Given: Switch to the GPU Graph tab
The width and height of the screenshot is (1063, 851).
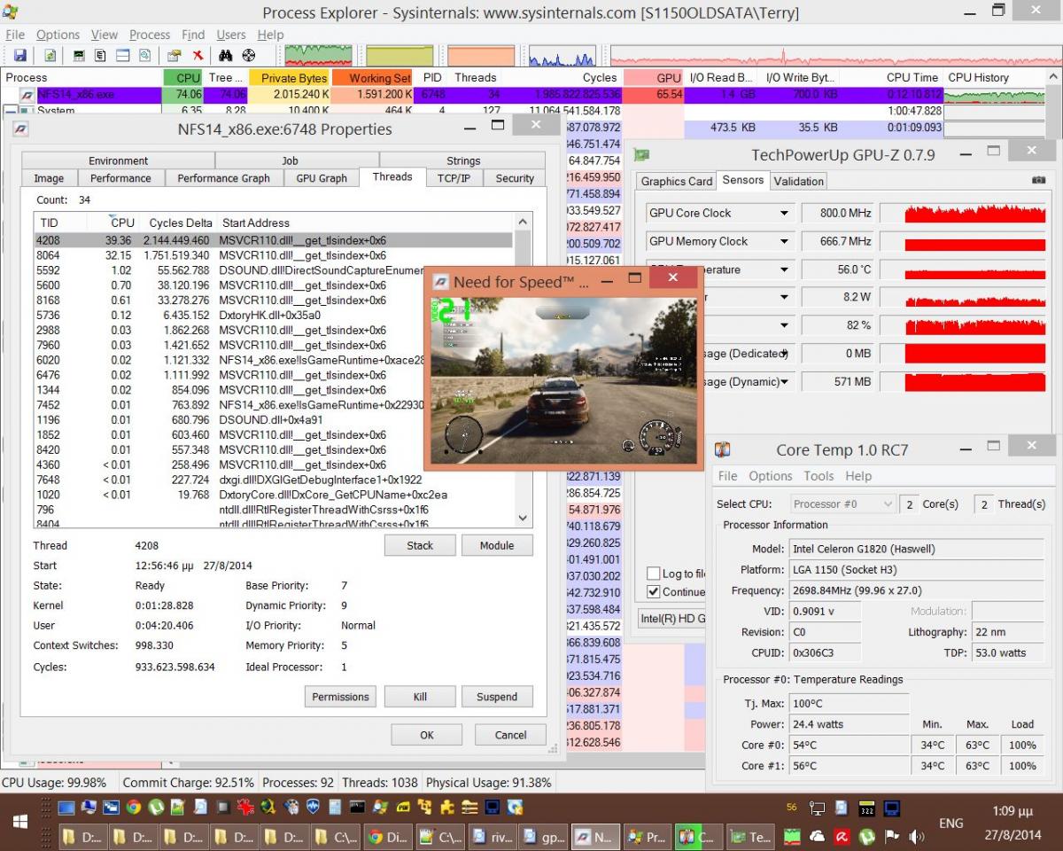Looking at the screenshot, I should (x=322, y=178).
